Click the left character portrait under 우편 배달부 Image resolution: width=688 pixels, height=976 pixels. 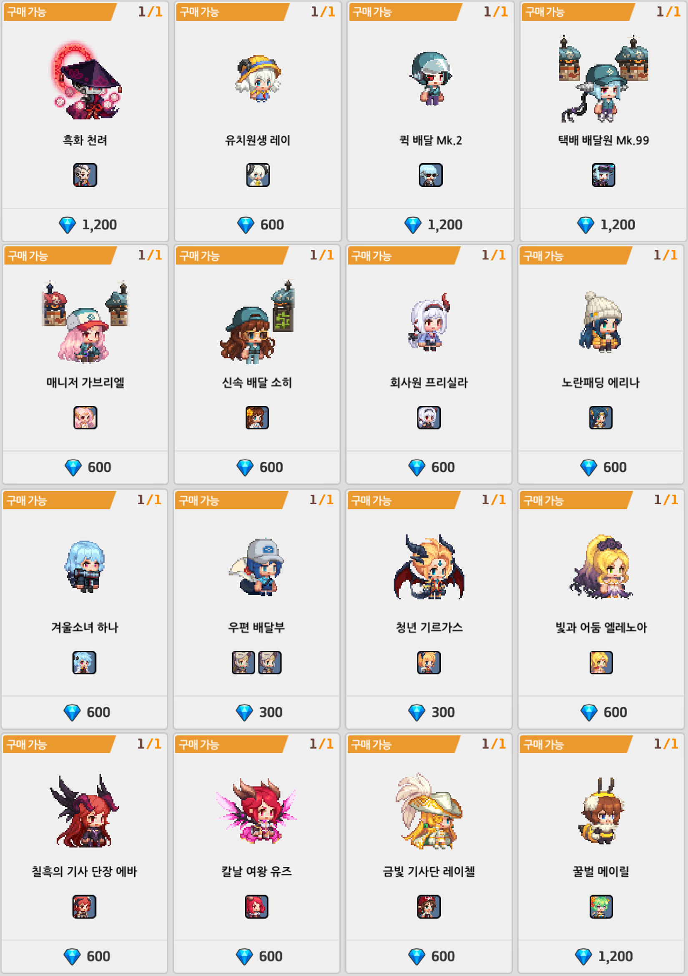244,663
